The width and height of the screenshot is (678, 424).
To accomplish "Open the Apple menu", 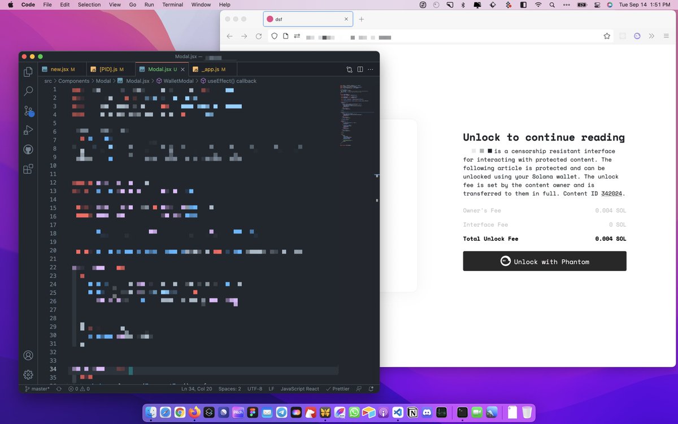I will point(10,5).
